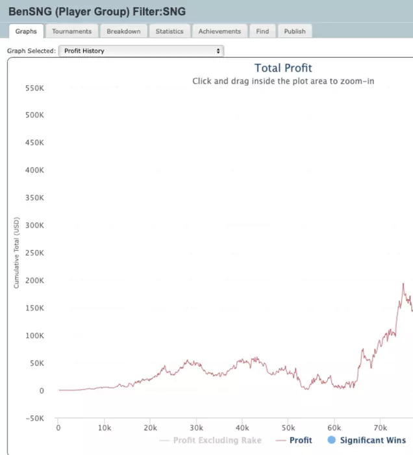Open the Profit History graph dropdown

[x=141, y=51]
